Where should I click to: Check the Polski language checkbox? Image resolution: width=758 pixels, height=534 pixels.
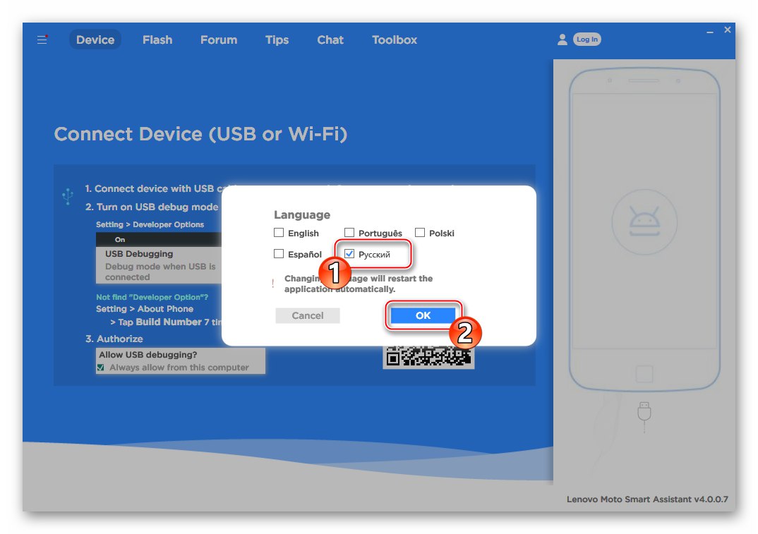click(420, 233)
